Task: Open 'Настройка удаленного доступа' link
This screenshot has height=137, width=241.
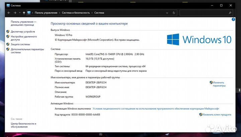Action: (x=24, y=38)
